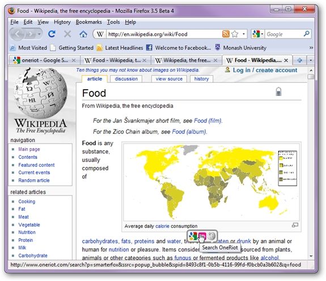Close the active Food - Wikipedia tab

286,60
